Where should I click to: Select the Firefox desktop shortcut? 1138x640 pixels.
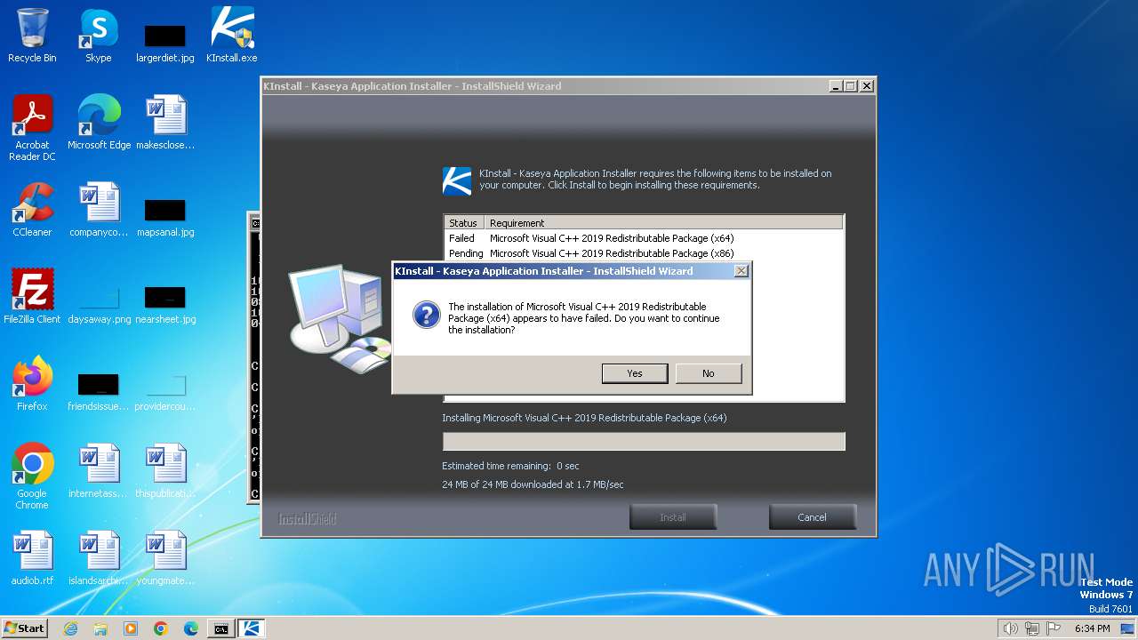(x=32, y=384)
